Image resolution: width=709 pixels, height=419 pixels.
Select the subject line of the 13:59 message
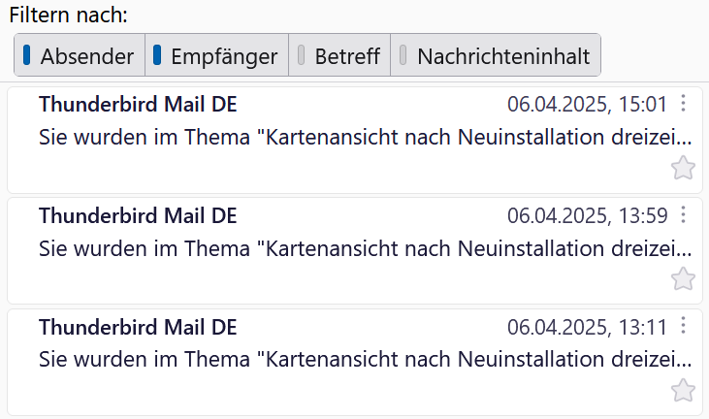(366, 248)
